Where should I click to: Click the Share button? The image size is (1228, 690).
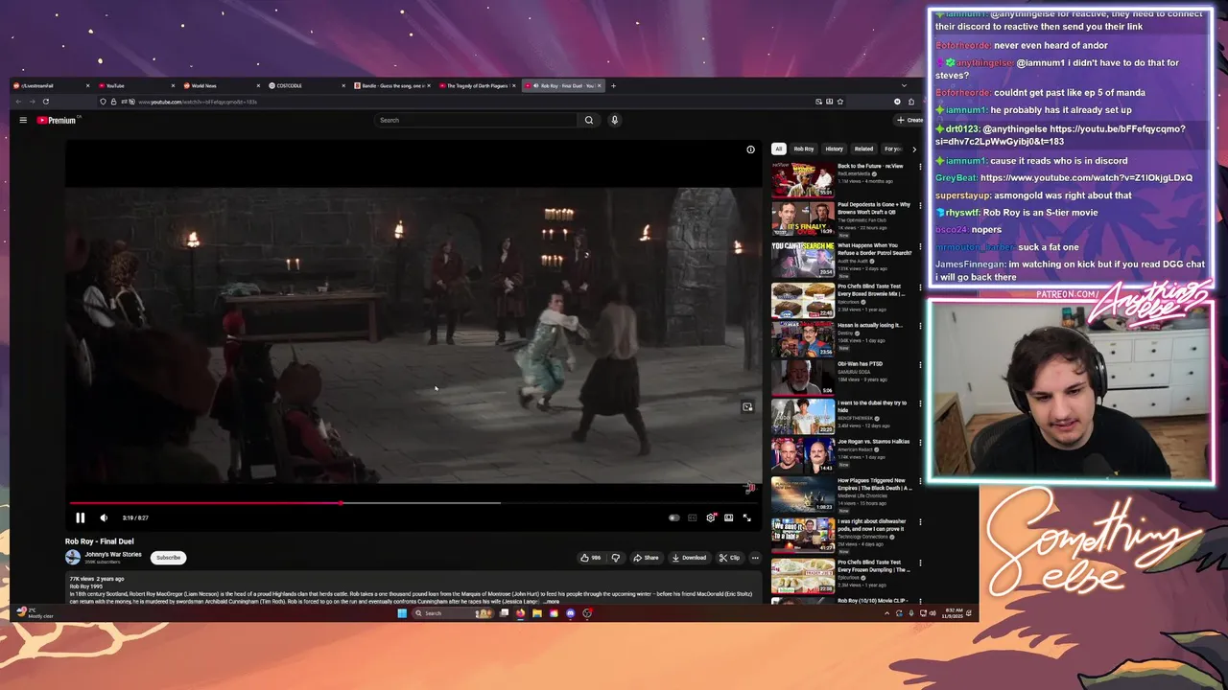point(647,558)
